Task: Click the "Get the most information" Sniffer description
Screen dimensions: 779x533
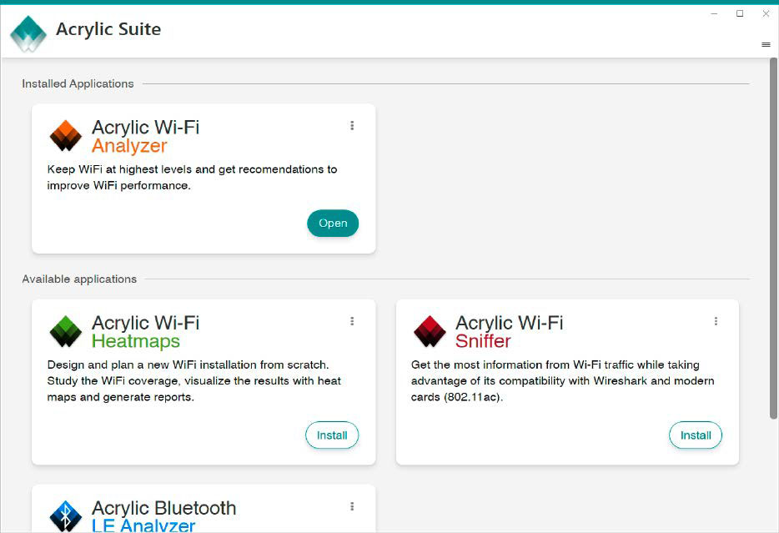Action: coord(562,381)
